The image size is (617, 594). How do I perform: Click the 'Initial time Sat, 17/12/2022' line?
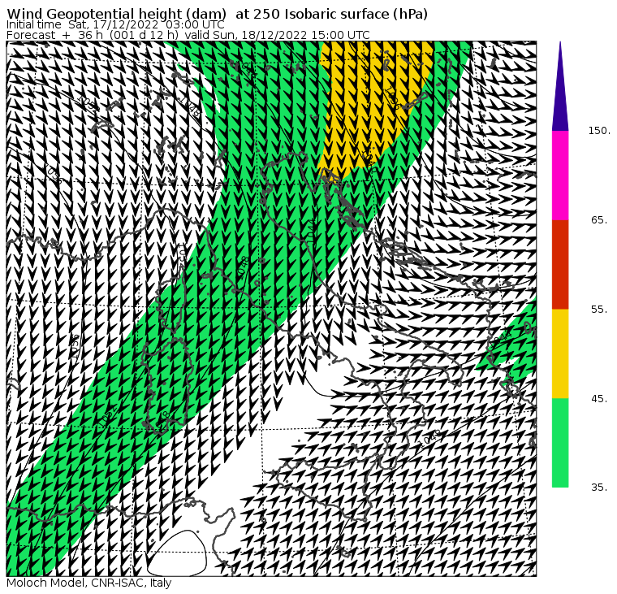[x=115, y=24]
